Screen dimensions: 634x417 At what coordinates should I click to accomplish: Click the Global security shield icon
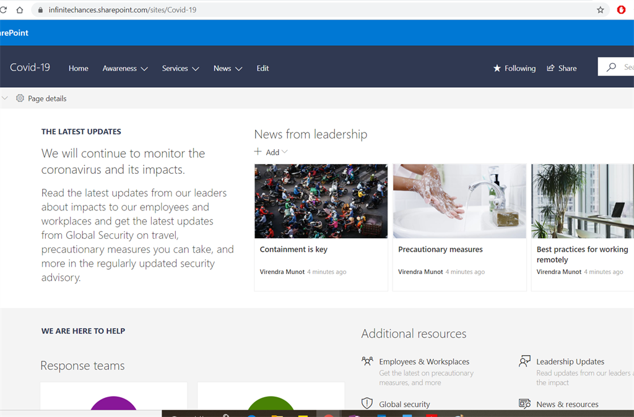click(367, 403)
